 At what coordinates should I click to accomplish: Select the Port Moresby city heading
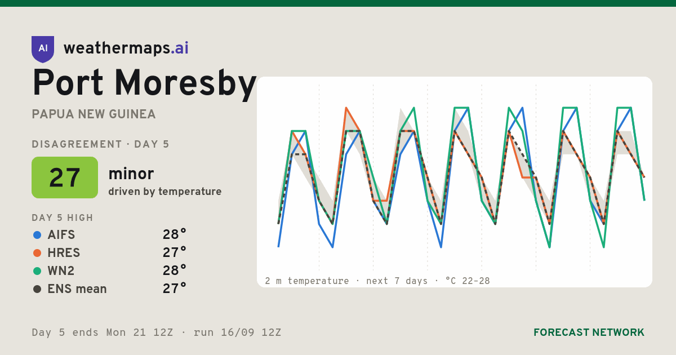click(145, 83)
